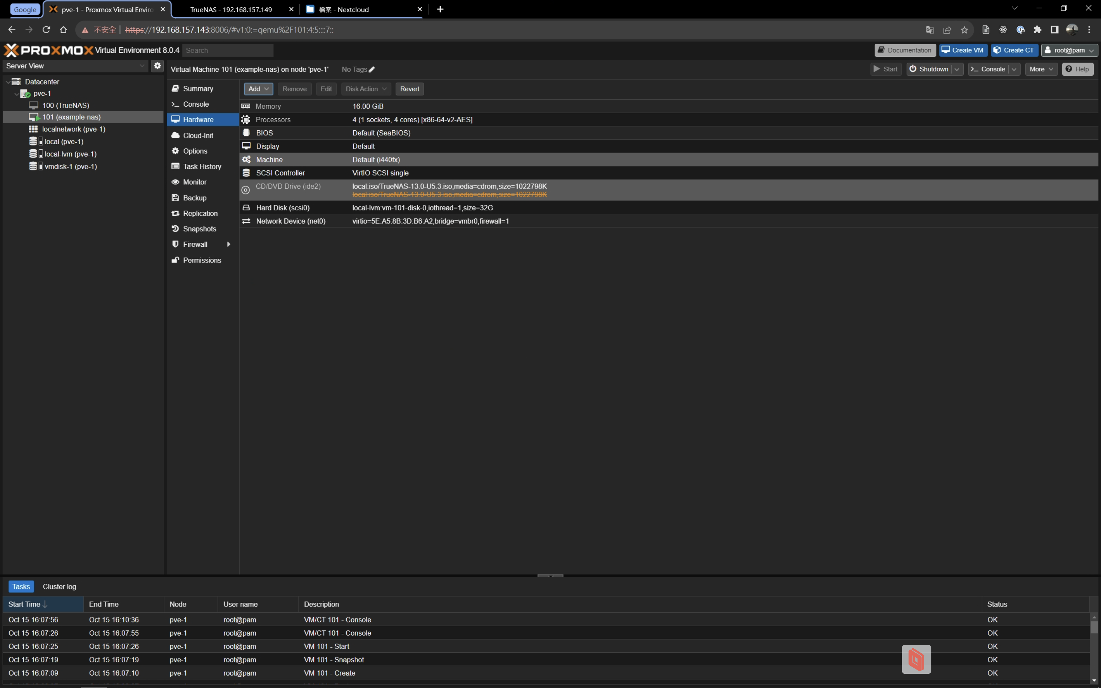Viewport: 1101px width, 688px height.
Task: Click the Revert button
Action: 410,89
